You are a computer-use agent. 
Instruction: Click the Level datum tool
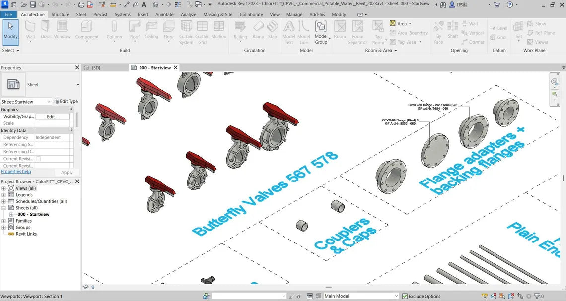pyautogui.click(x=498, y=28)
